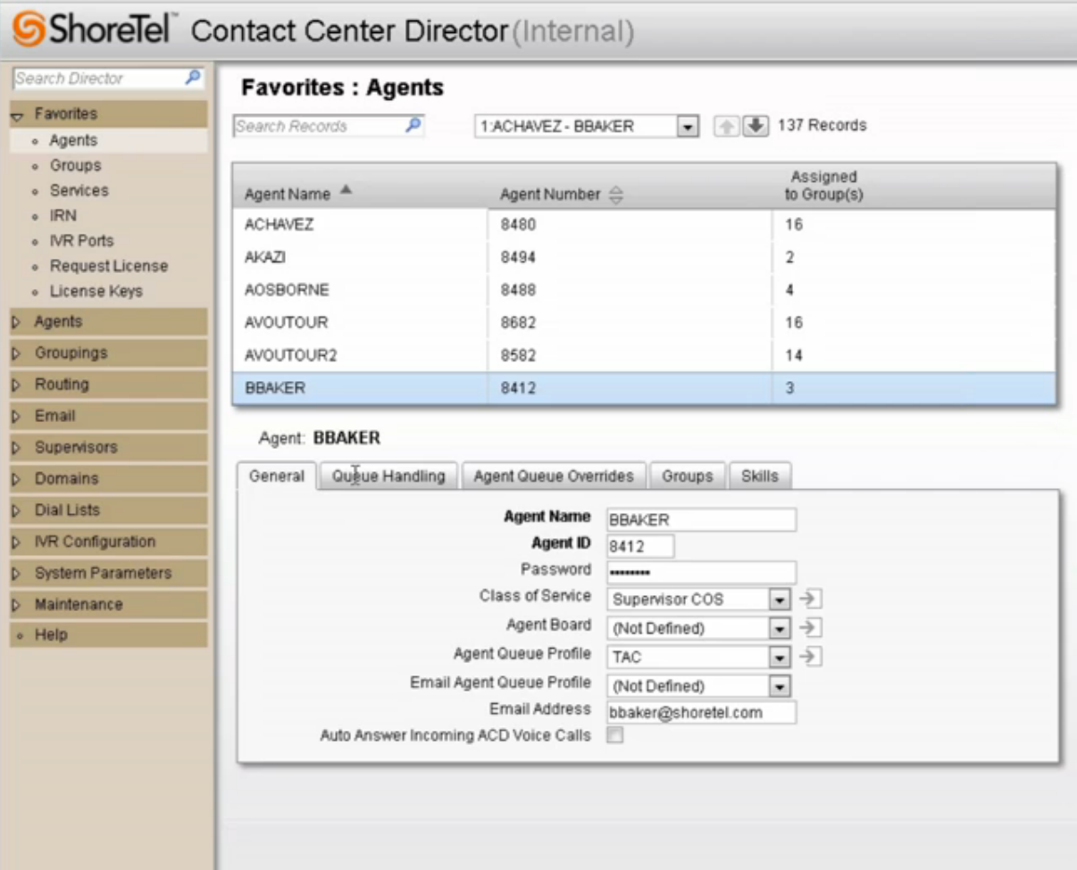Click the Search Records magnifier icon

(x=413, y=126)
